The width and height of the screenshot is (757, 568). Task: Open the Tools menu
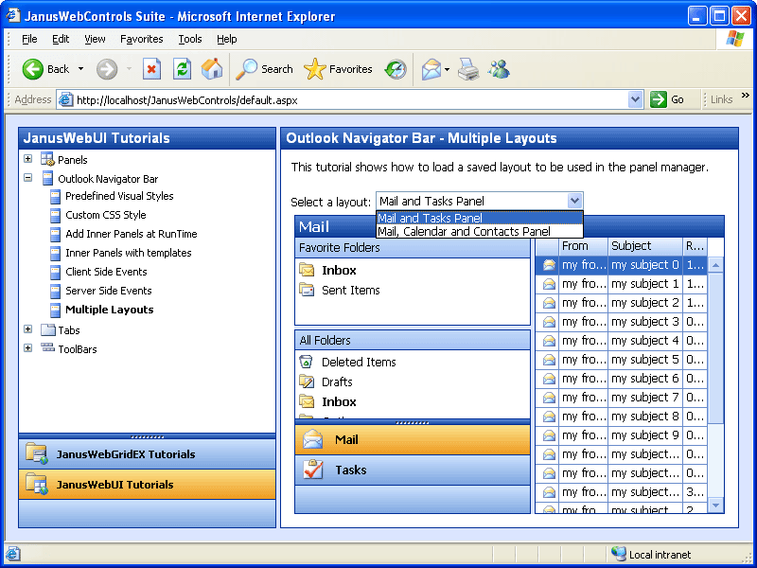click(x=190, y=39)
